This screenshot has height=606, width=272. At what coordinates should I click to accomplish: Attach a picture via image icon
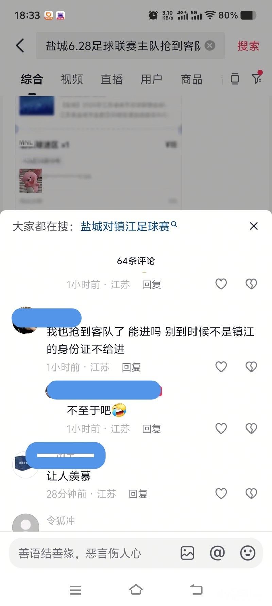tap(187, 553)
